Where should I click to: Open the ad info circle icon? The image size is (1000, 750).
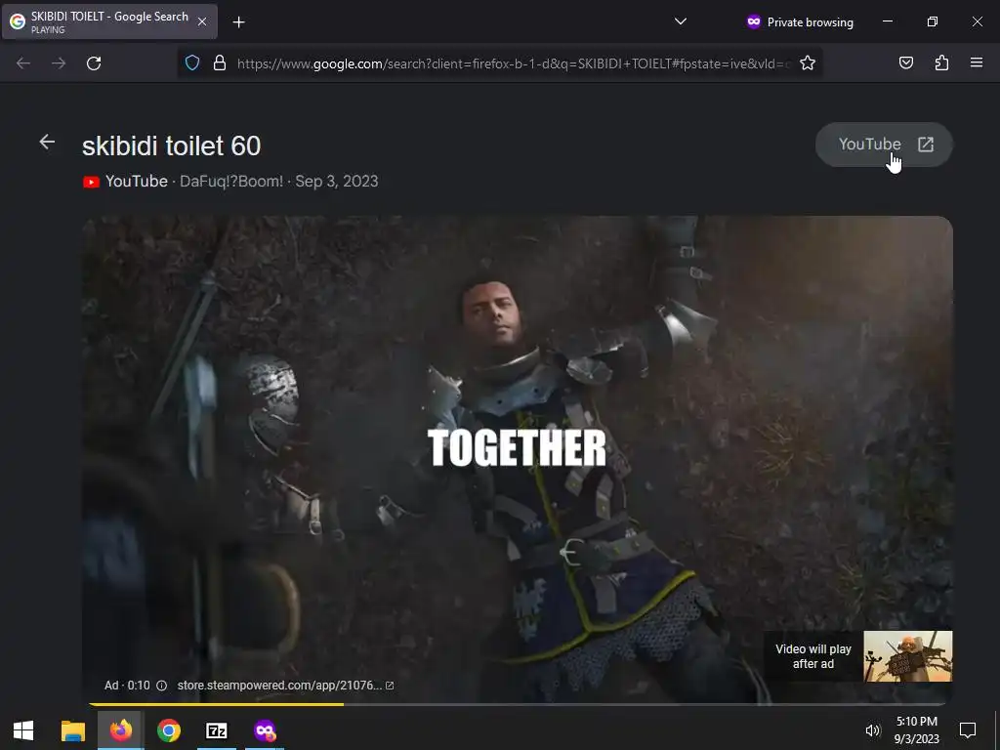click(161, 686)
